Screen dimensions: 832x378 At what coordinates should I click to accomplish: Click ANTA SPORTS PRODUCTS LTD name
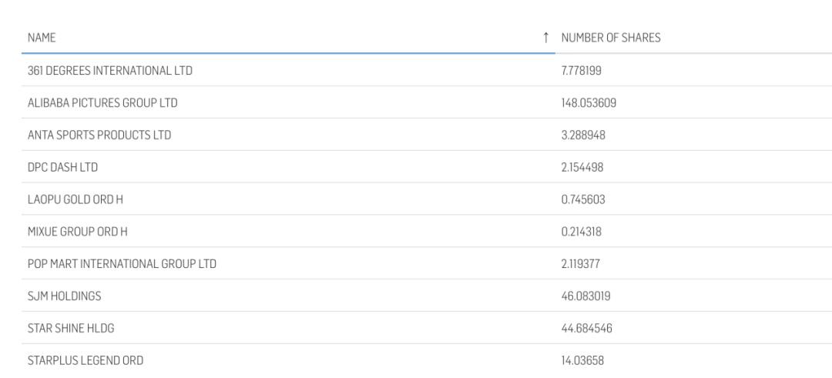[99, 135]
